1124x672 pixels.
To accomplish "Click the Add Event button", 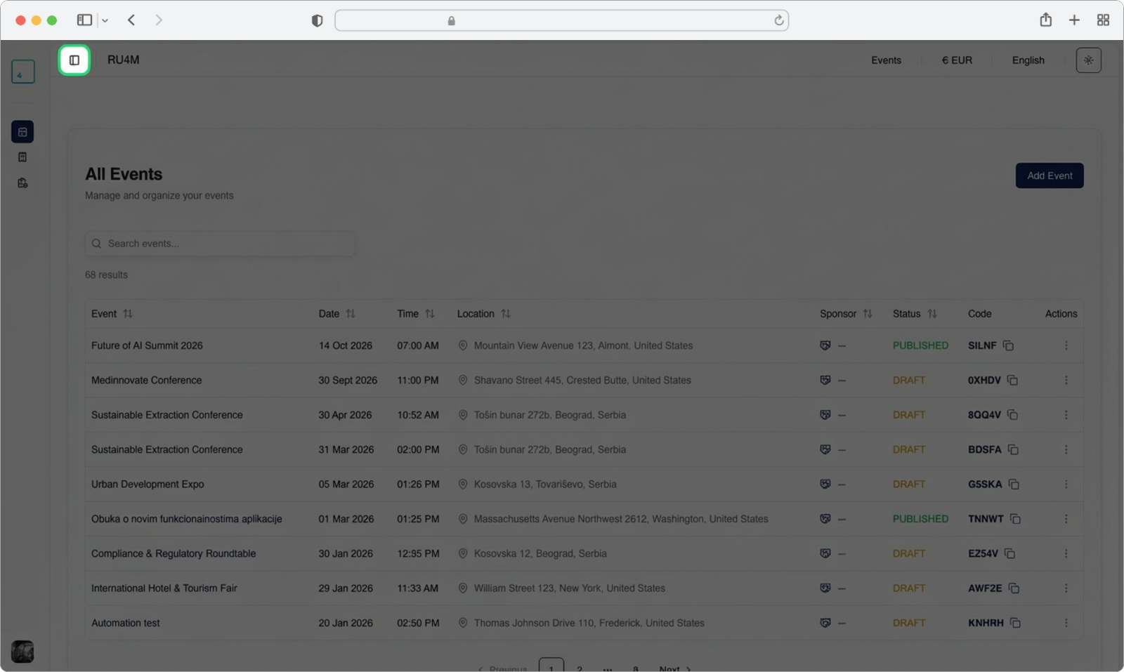I will pyautogui.click(x=1049, y=176).
